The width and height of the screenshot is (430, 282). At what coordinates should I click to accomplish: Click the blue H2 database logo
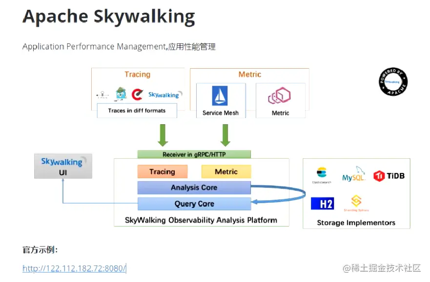click(323, 204)
